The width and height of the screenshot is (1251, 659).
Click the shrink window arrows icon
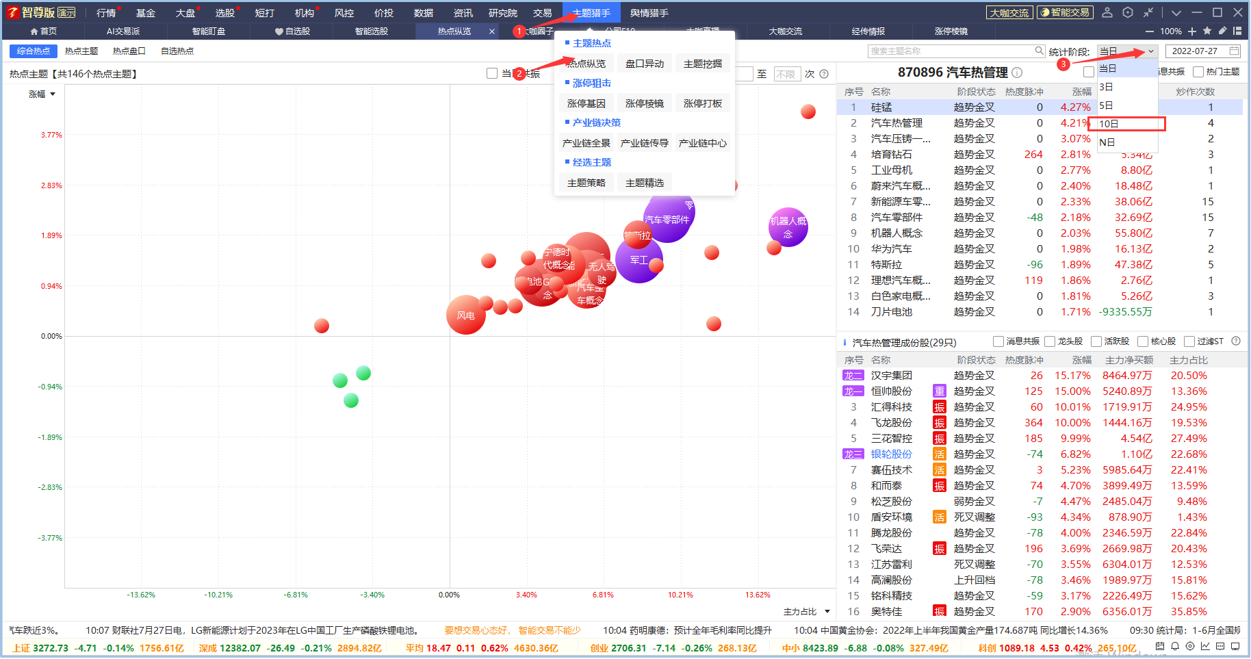(x=1148, y=12)
